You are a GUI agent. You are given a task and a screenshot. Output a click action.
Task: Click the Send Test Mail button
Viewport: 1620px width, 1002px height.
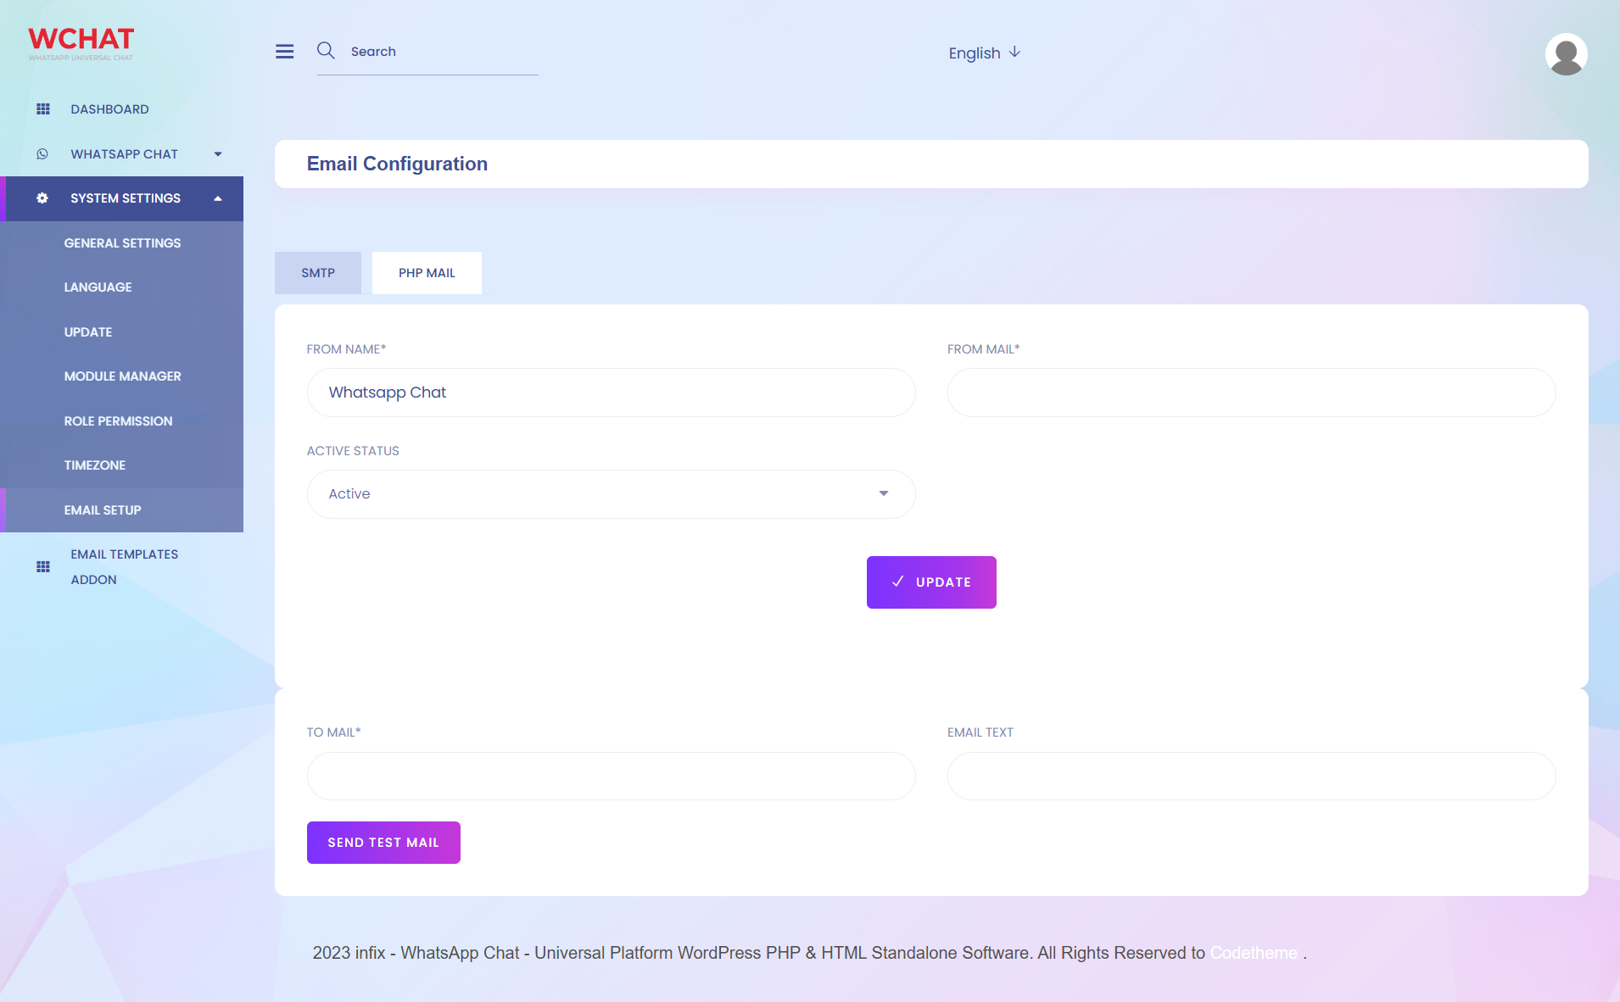coord(383,843)
